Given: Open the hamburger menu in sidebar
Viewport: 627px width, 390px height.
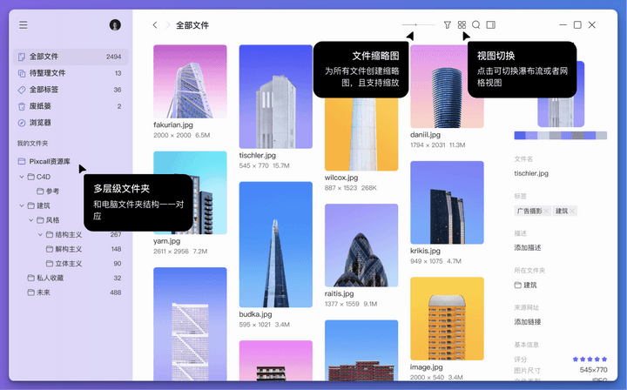Looking at the screenshot, I should coord(24,24).
